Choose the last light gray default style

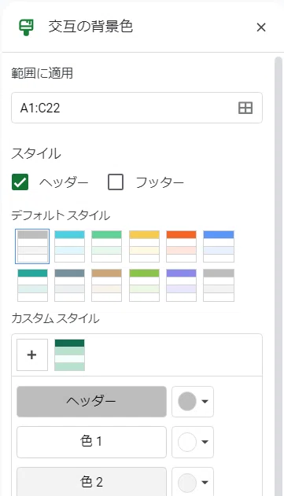click(x=219, y=285)
